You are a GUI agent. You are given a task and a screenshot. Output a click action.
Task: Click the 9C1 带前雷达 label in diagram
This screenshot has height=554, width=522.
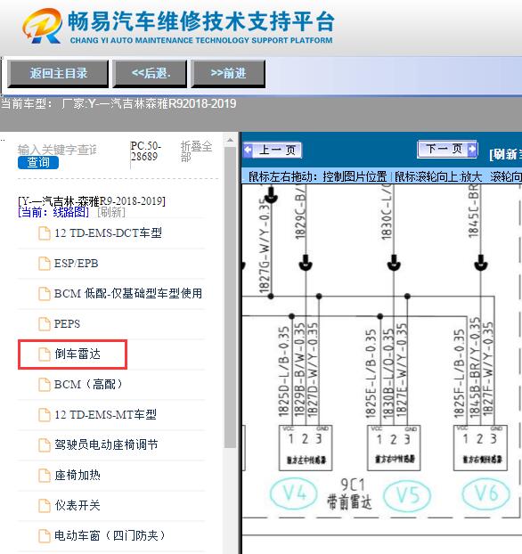350,494
